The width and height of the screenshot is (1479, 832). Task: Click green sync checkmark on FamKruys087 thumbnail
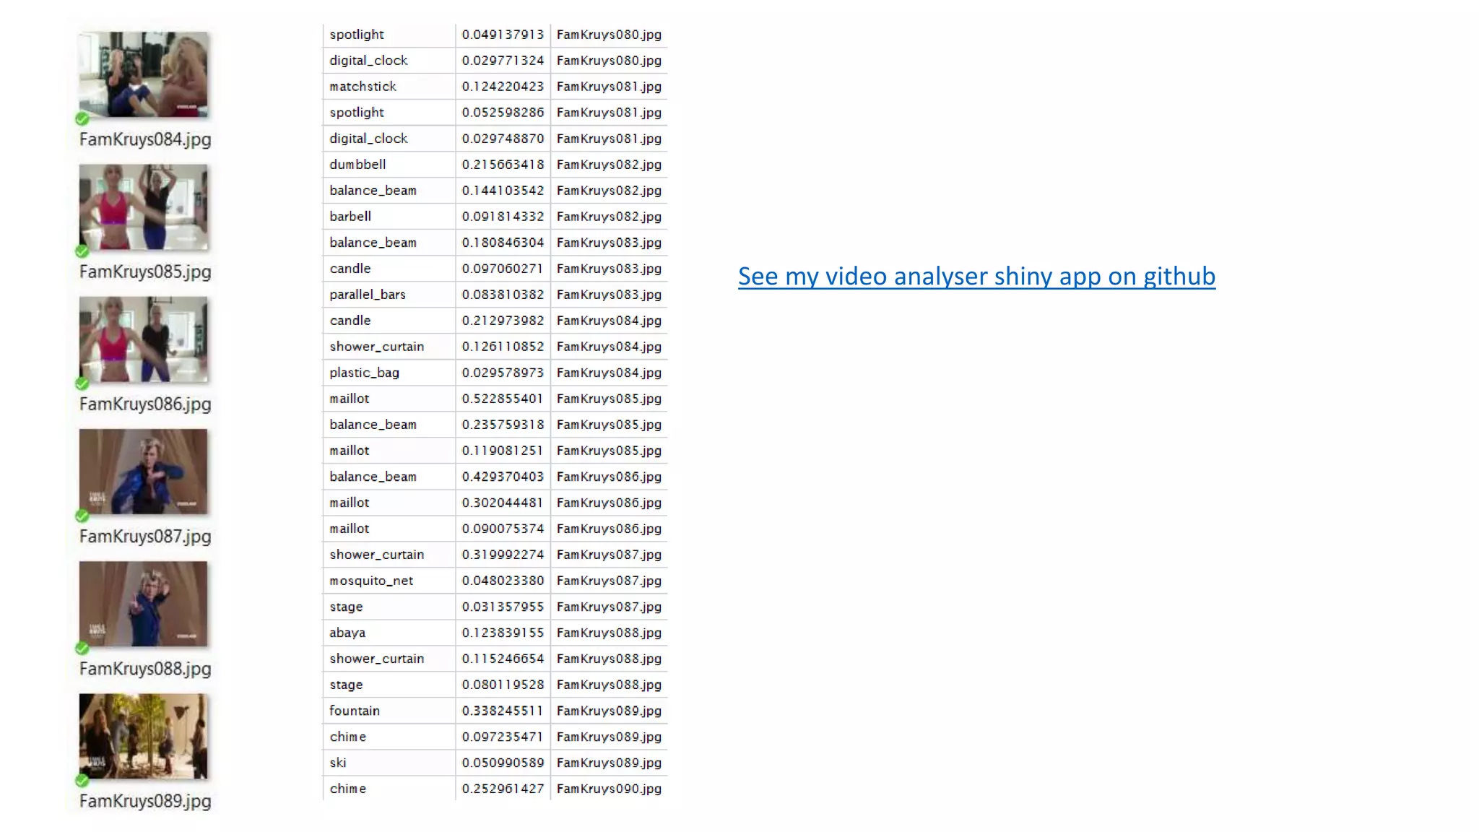coord(82,516)
